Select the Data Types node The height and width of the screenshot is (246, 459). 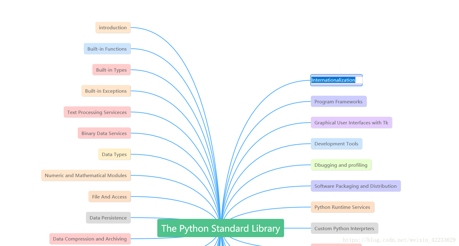[114, 154]
